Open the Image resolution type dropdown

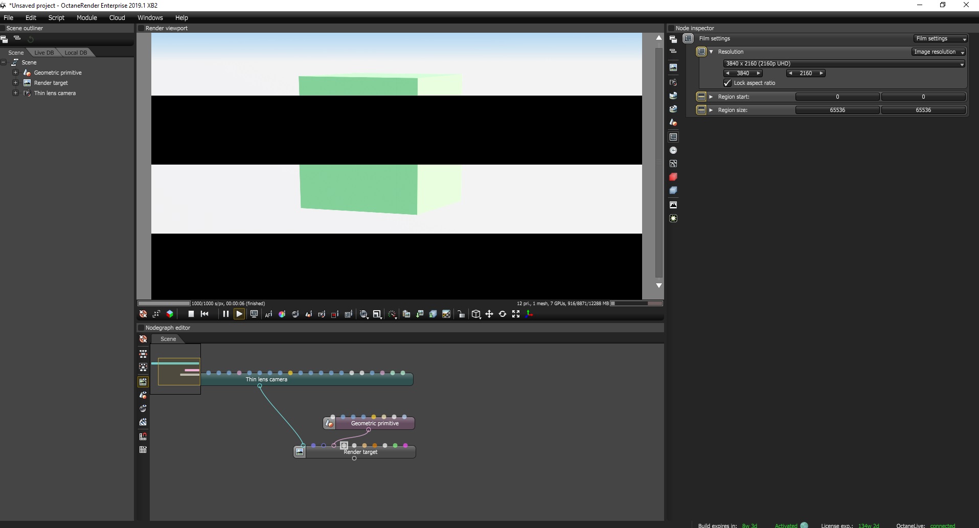[939, 52]
